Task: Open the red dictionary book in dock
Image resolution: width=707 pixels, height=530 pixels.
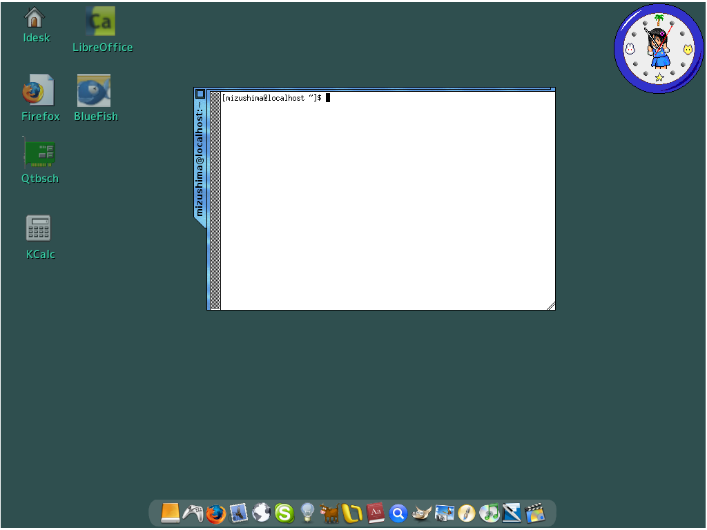Action: [x=375, y=513]
